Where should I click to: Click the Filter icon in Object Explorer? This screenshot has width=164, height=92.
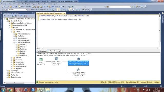pos(21,16)
